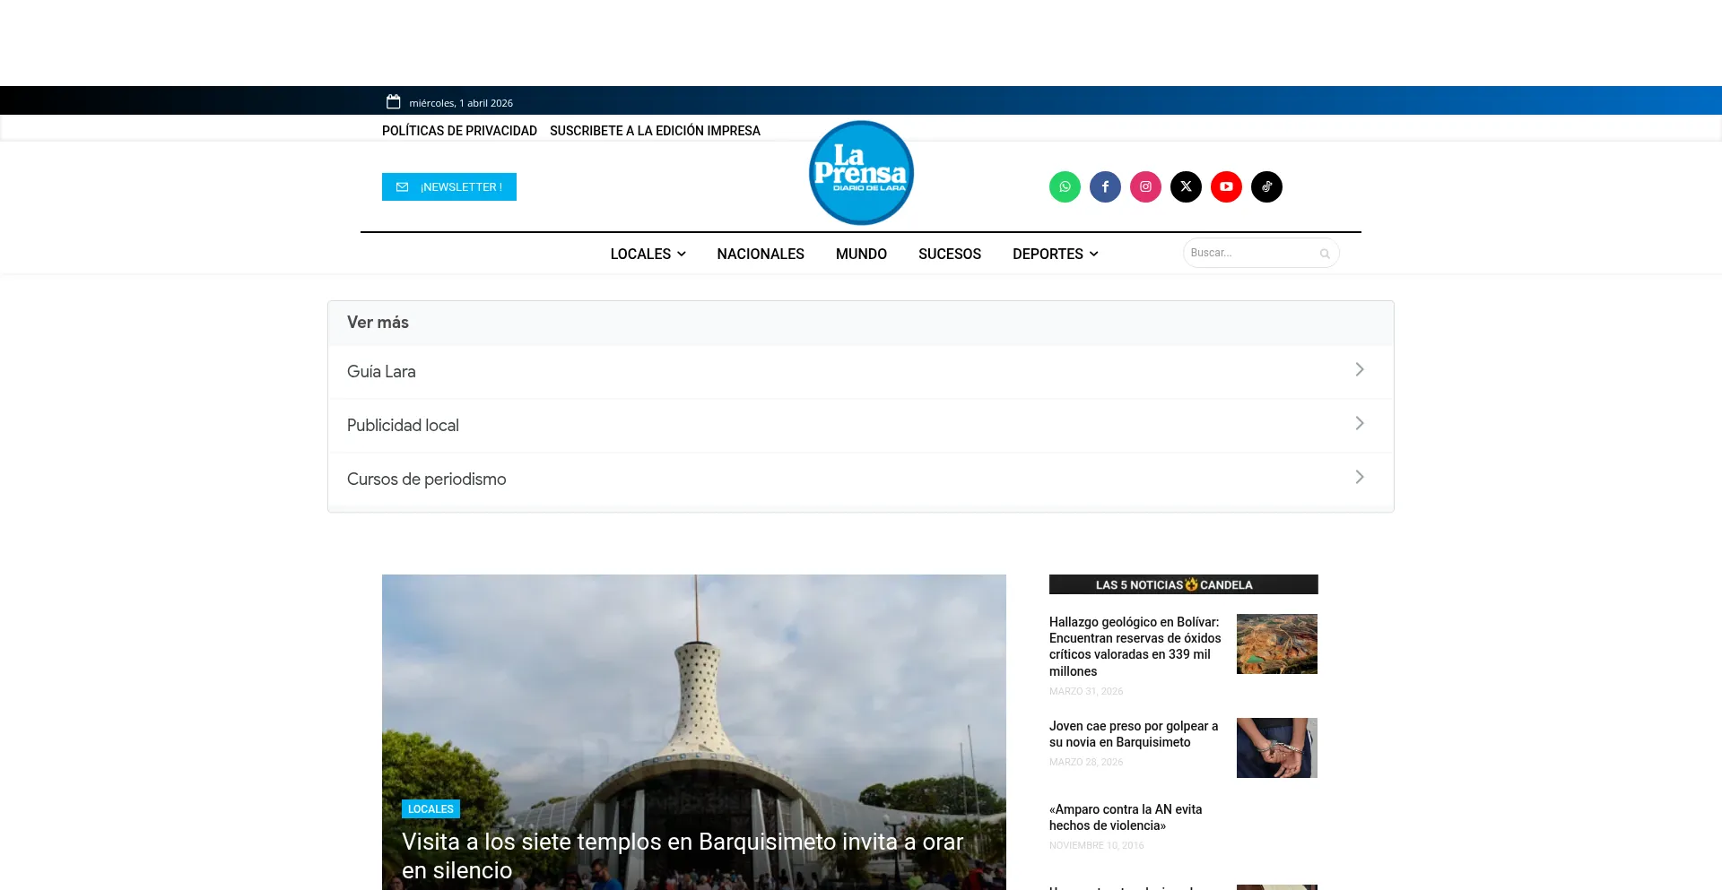Image resolution: width=1722 pixels, height=890 pixels.
Task: Open the Bolívar mining article thumbnail
Action: point(1277,644)
